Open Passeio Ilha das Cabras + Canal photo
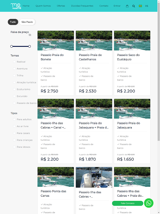Screen dimensions: 160x214 click(x=56, y=109)
